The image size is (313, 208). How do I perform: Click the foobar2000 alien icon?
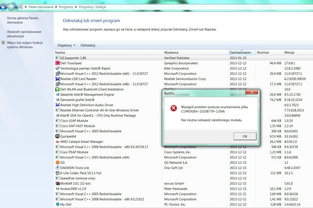[x=58, y=188]
